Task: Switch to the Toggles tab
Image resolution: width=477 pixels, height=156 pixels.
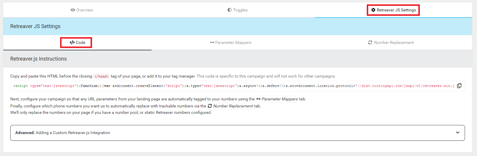Action: (237, 10)
